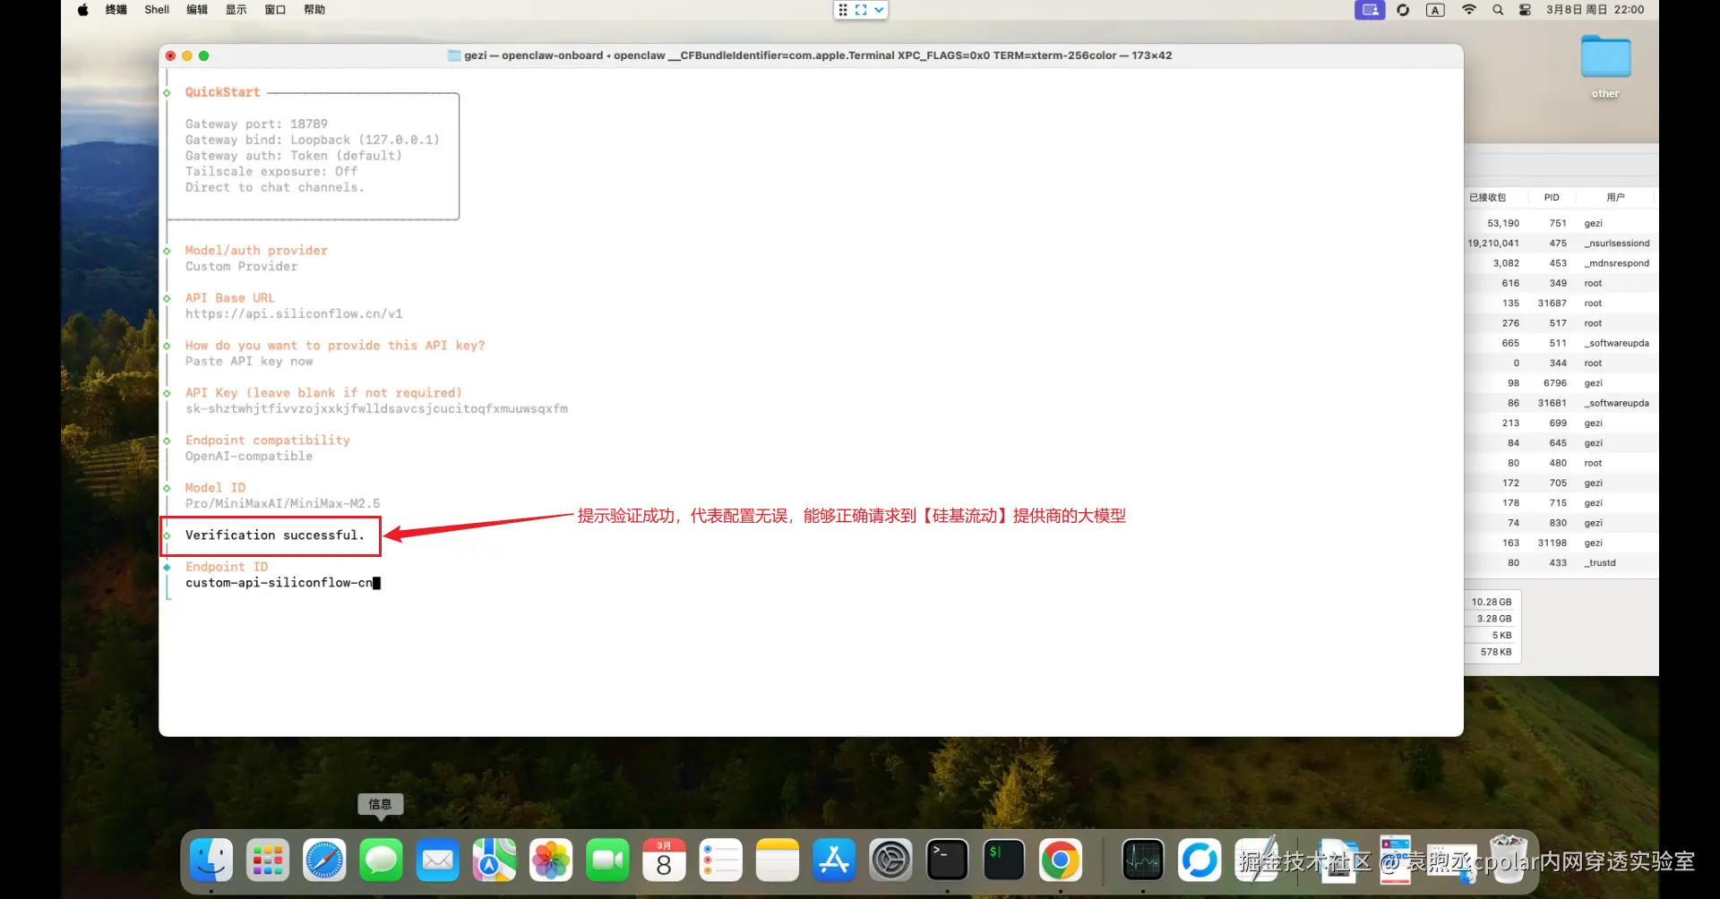Select the _nsurlsessiond row in Activity Monitor
Image resolution: width=1720 pixels, height=899 pixels.
point(1561,243)
